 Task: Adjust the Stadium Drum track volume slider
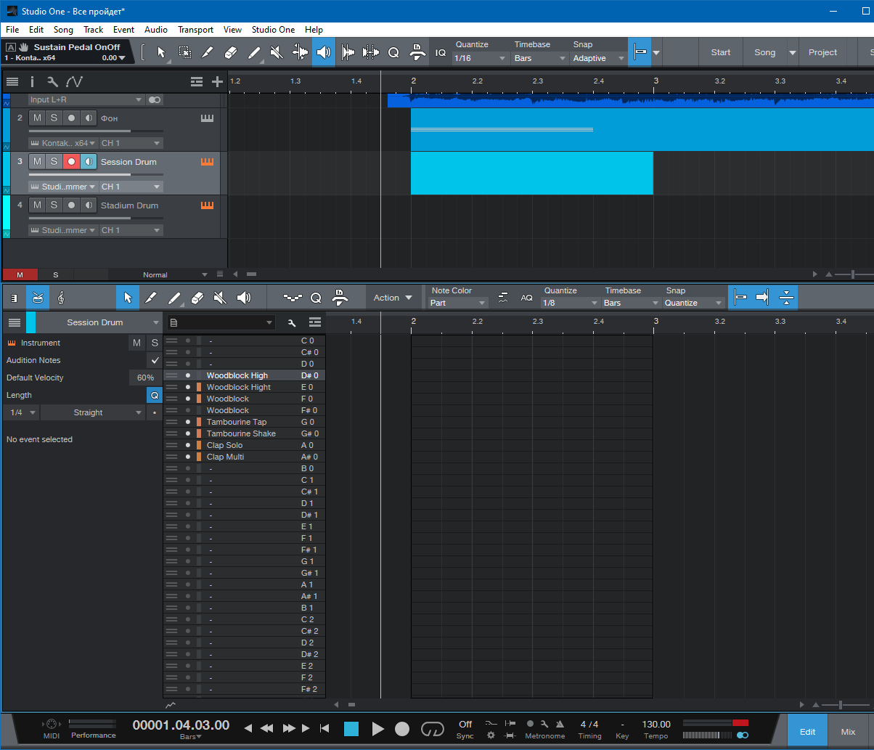click(x=96, y=218)
